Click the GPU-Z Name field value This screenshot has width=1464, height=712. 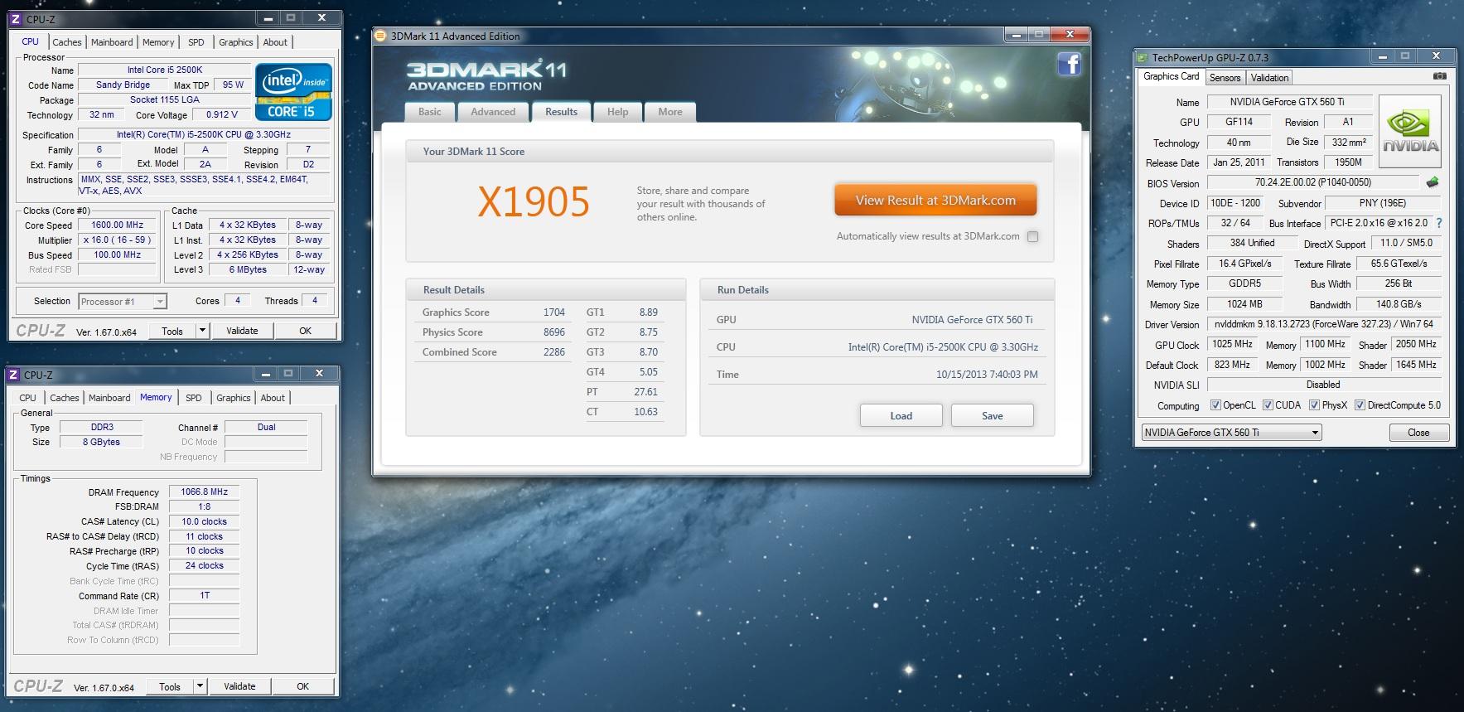[1289, 102]
